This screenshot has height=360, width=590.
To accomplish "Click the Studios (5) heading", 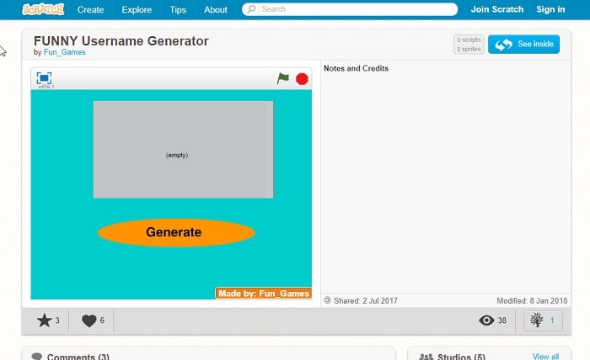I will coord(461,357).
